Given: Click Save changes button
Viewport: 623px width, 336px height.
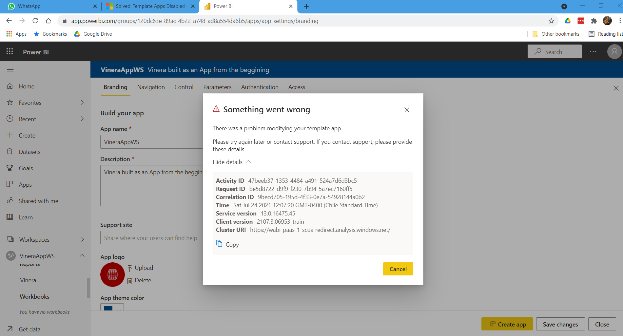Looking at the screenshot, I should (x=560, y=324).
